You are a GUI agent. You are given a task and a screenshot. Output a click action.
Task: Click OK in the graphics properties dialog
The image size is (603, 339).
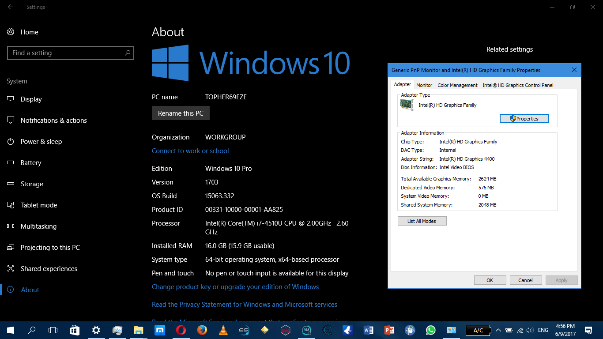pyautogui.click(x=490, y=280)
